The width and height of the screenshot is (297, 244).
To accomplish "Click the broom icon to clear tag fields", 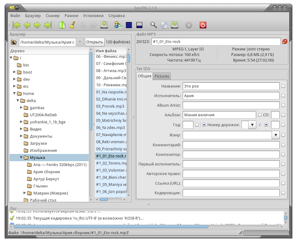I will [x=72, y=25].
